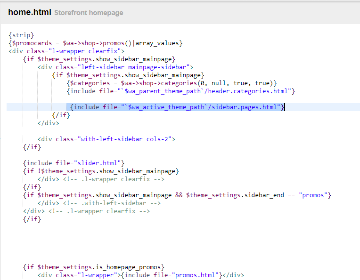
Task: Click the 'Storefront homepage' description text
Action: [x=89, y=13]
